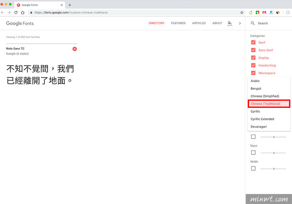Viewport: 292px width, 204px height.
Task: Click the thickness slider above Slant
Action: point(273,137)
